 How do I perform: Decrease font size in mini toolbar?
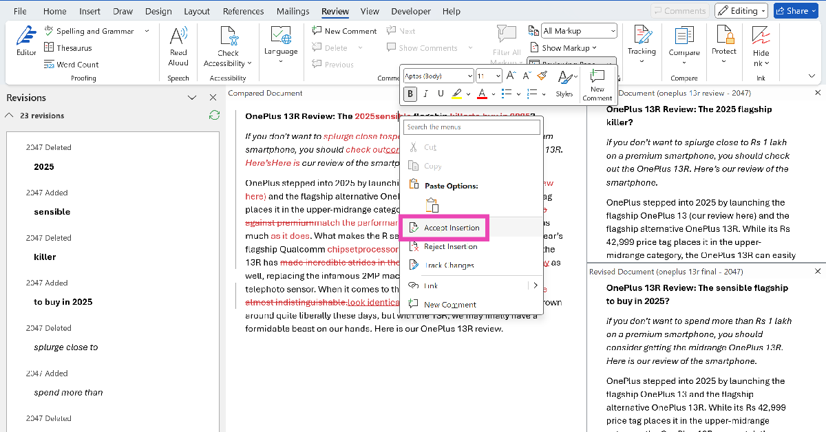coord(527,76)
